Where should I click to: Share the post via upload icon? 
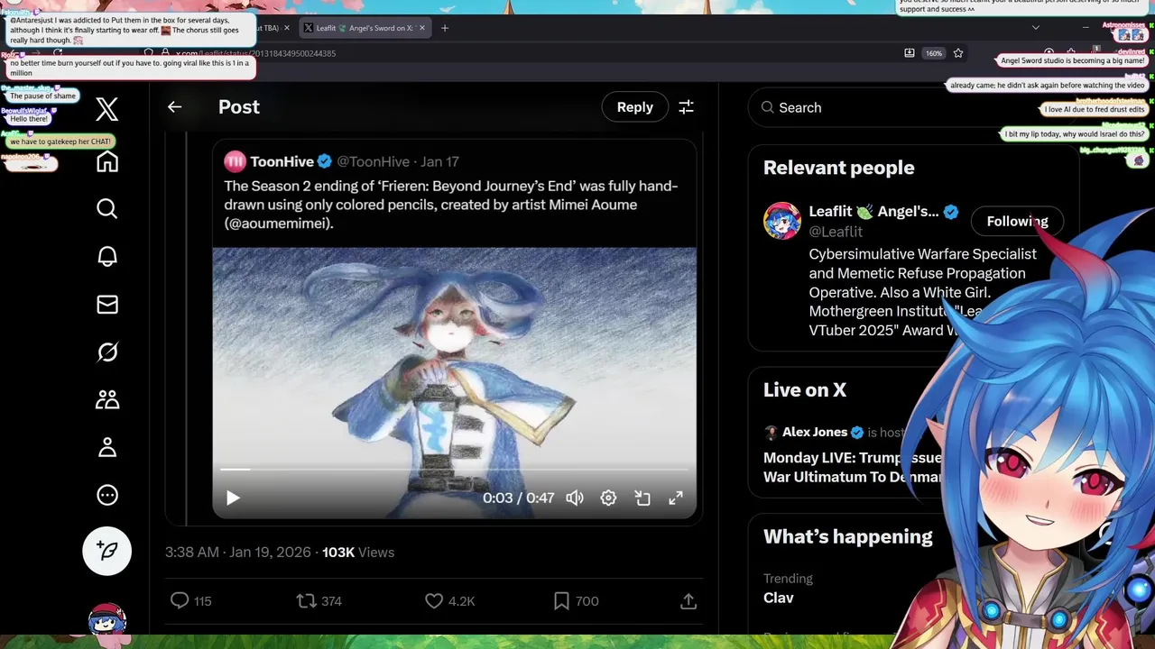pyautogui.click(x=688, y=600)
